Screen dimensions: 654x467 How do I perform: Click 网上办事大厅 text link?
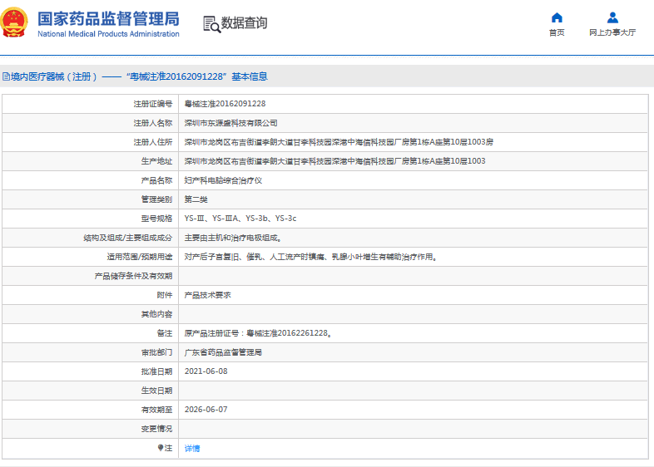tap(612, 32)
